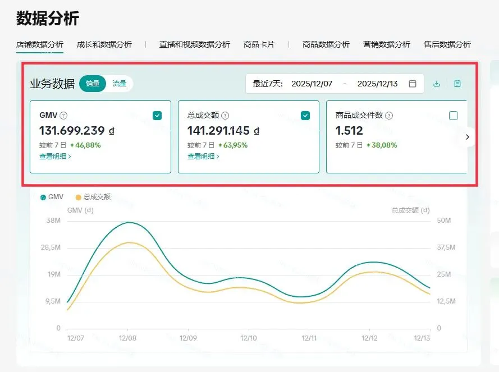Click the 业务数据 section heading

(x=52, y=84)
